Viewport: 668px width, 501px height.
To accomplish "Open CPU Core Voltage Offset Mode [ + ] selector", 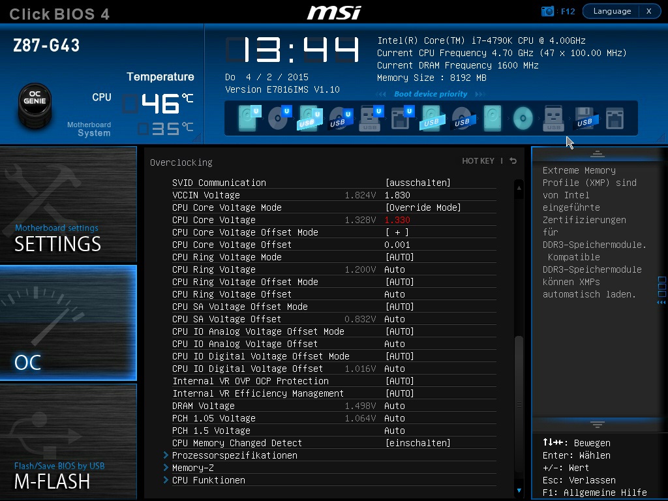I will click(x=397, y=232).
